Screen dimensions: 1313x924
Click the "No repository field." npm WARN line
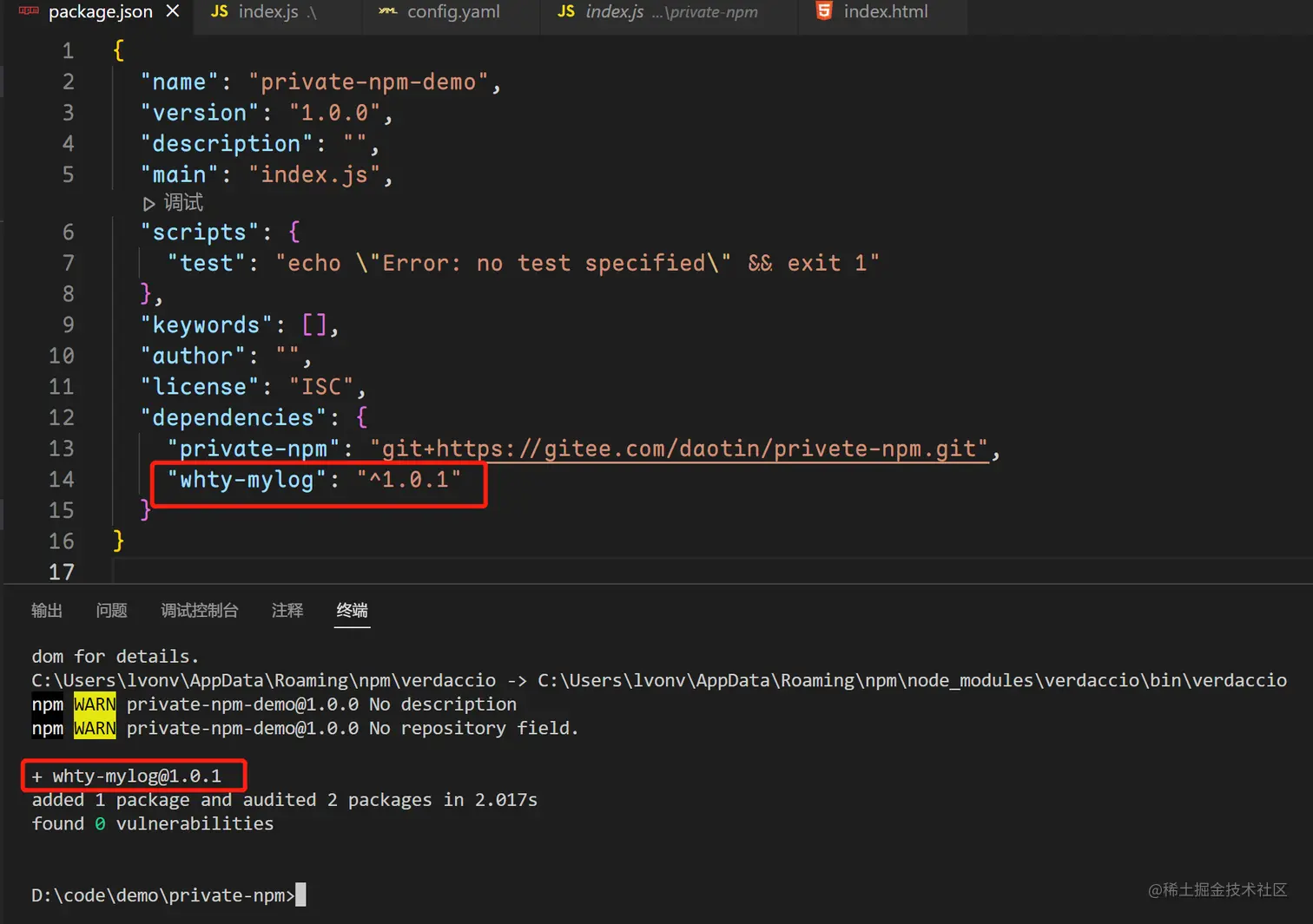click(306, 728)
